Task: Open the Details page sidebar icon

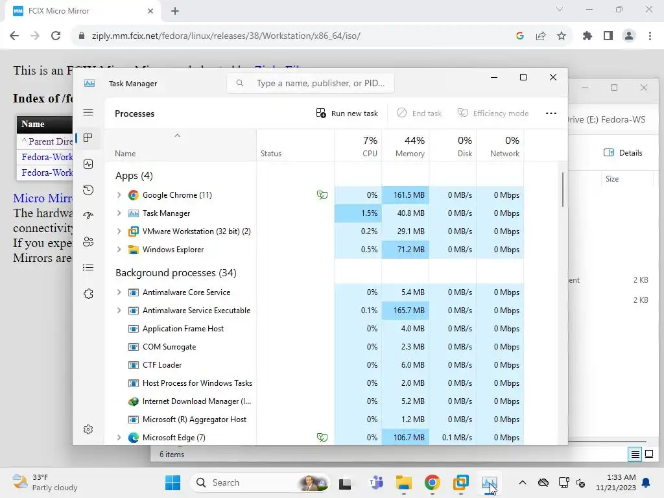Action: coord(88,268)
